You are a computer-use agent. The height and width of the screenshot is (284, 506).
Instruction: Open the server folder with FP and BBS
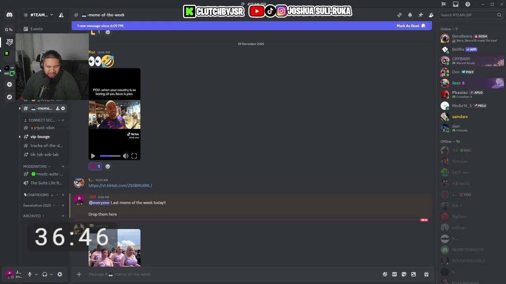coord(9,71)
